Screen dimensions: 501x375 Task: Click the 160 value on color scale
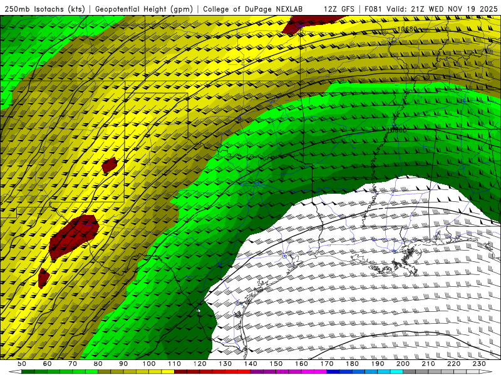pos(302,364)
